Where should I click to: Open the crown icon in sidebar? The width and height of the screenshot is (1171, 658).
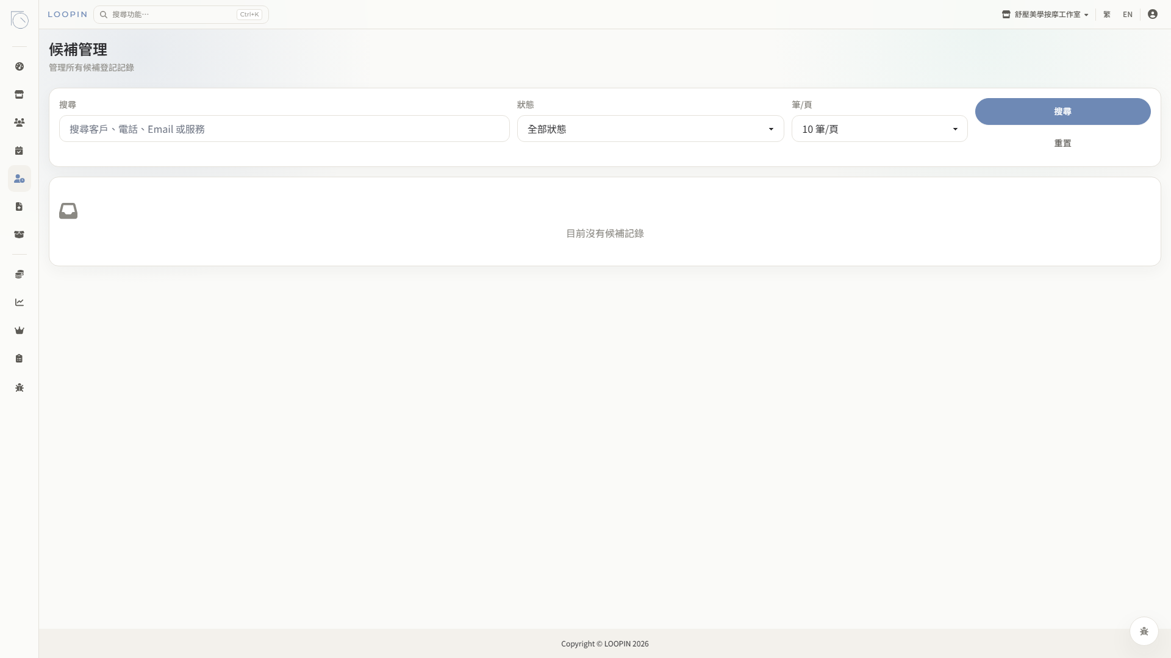click(x=20, y=330)
